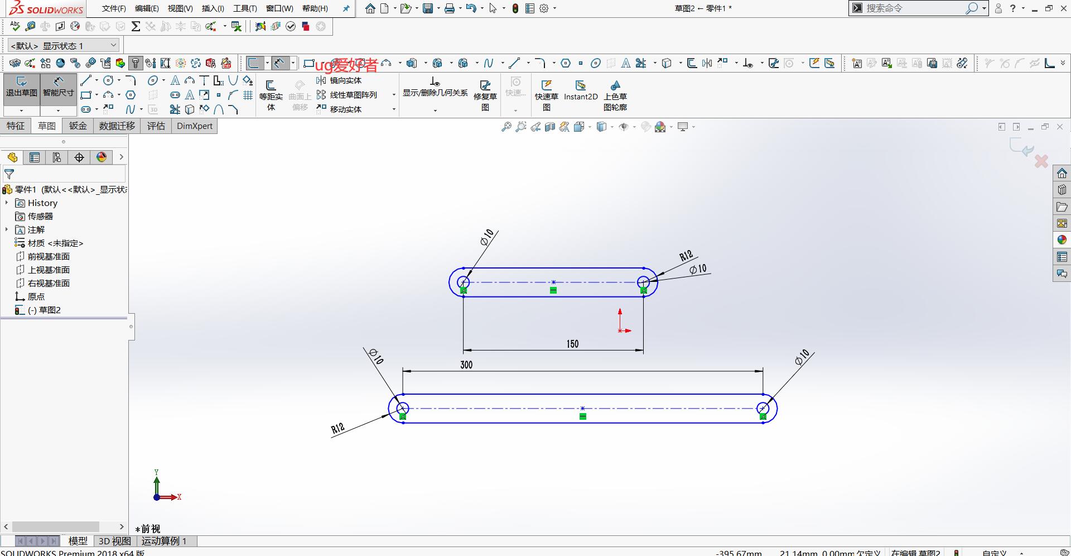
Task: Click the Undo arrow icon
Action: click(x=471, y=8)
